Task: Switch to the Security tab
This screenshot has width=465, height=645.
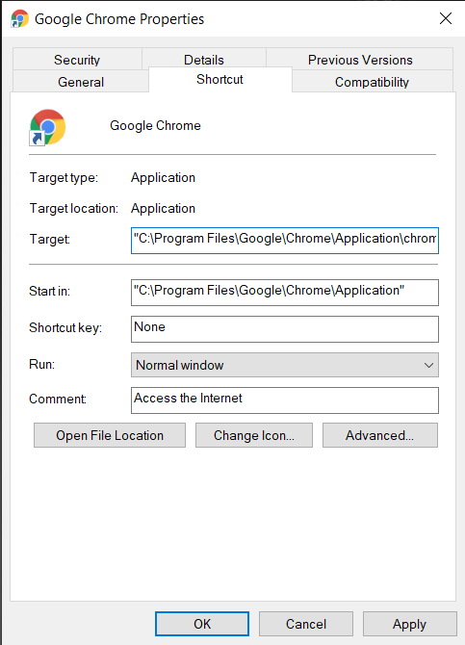Action: [77, 60]
